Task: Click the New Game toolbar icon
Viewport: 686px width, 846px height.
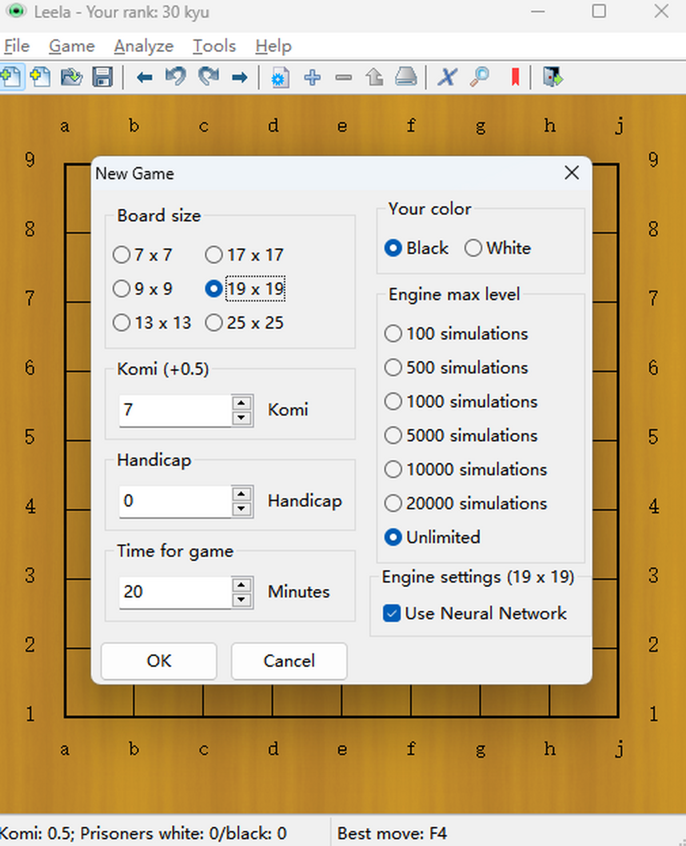Action: (11, 77)
